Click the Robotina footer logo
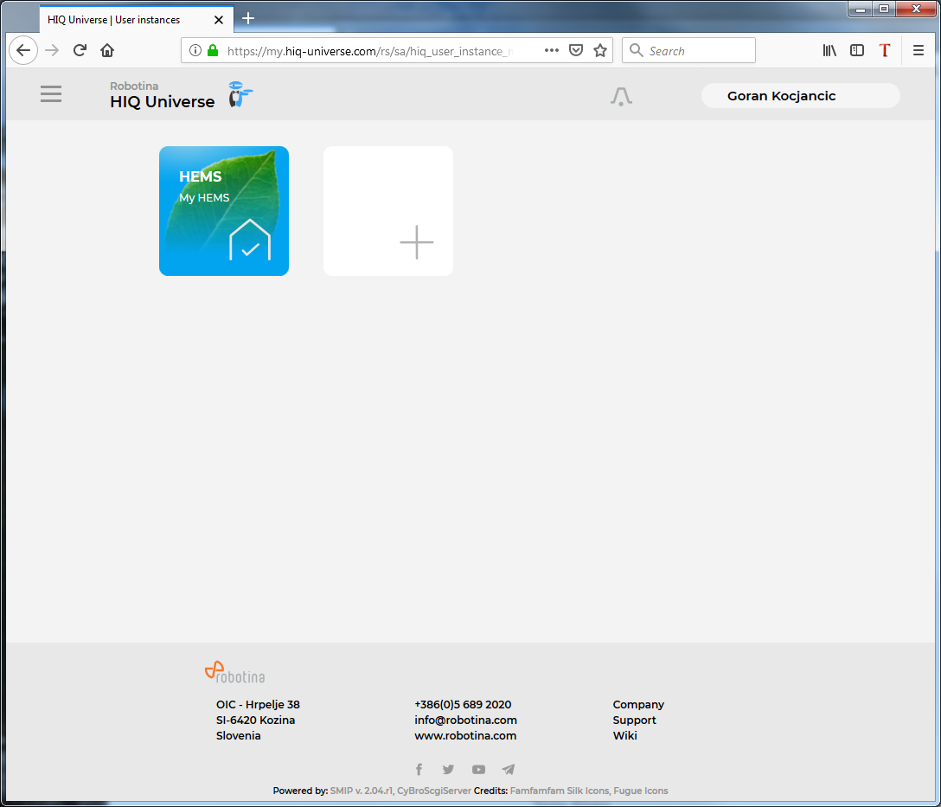The height and width of the screenshot is (807, 941). tap(234, 672)
